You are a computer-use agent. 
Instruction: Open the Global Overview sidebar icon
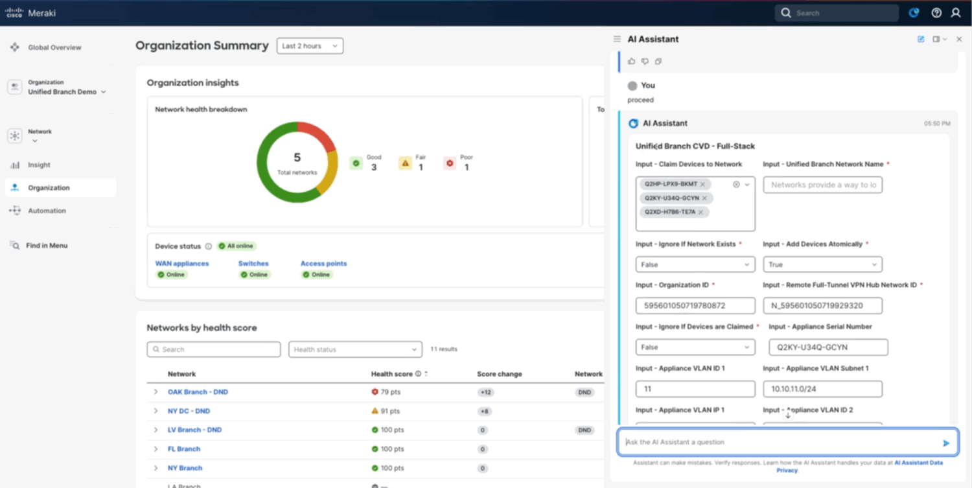(15, 47)
